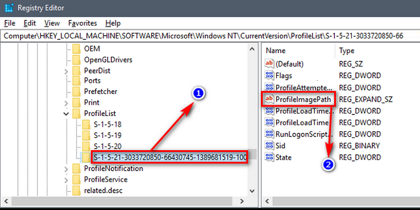Select the Flags value name
420x210 pixels.
283,76
